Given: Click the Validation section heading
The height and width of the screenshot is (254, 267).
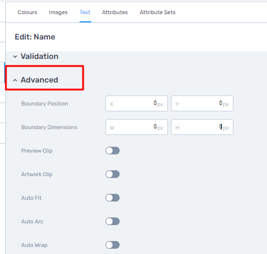Looking at the screenshot, I should [39, 57].
